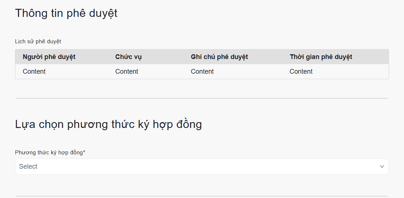Click the blank space right of the approval heading
Image resolution: width=404 pixels, height=198 pixels.
[256, 13]
